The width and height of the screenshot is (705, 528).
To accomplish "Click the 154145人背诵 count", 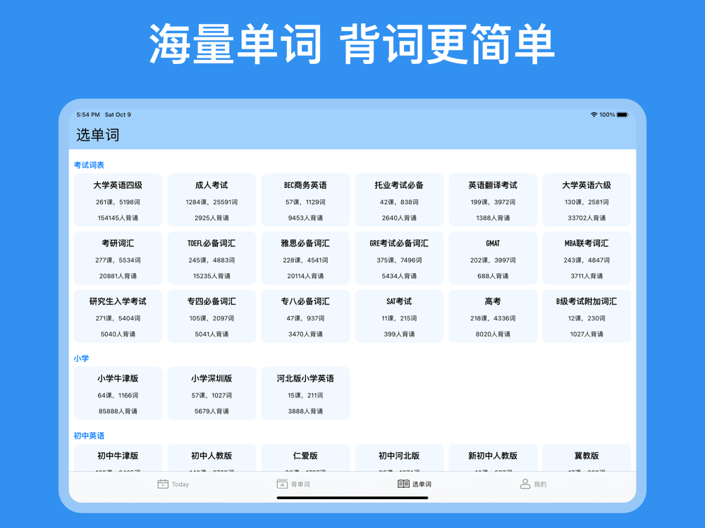I will (x=118, y=218).
